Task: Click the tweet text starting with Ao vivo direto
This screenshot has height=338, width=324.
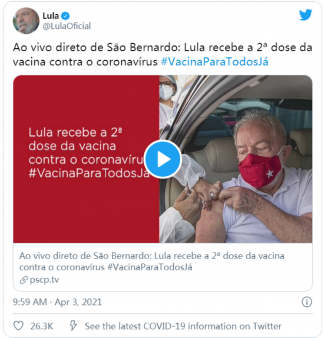Action: point(163,55)
